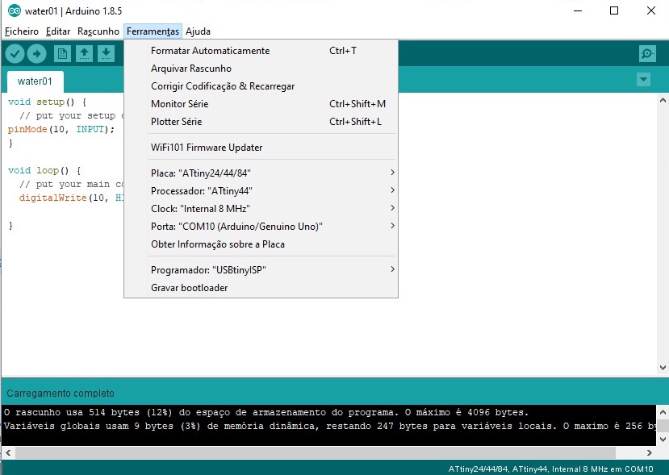Viewport: 669px width, 475px height.
Task: Maximize the Arduino window
Action: tap(614, 10)
